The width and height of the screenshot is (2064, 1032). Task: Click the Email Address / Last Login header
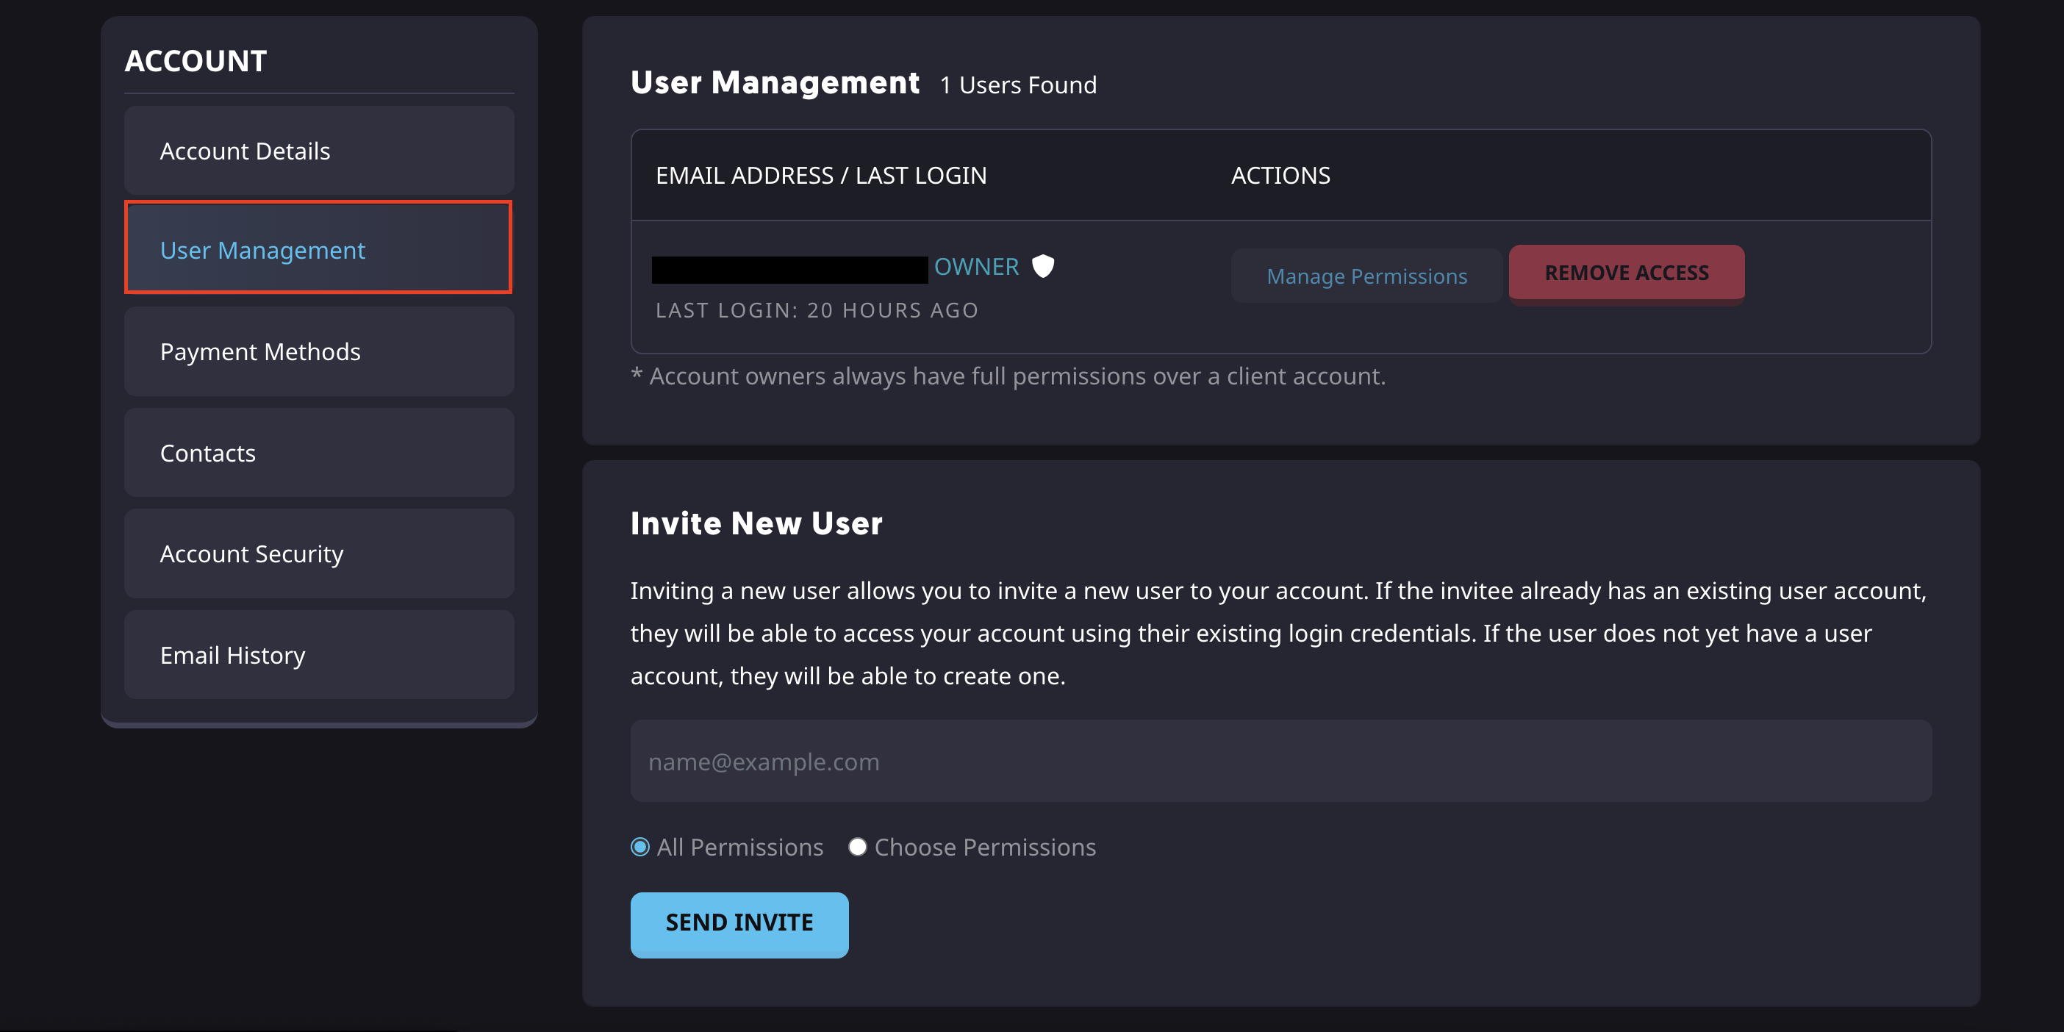pyautogui.click(x=820, y=176)
